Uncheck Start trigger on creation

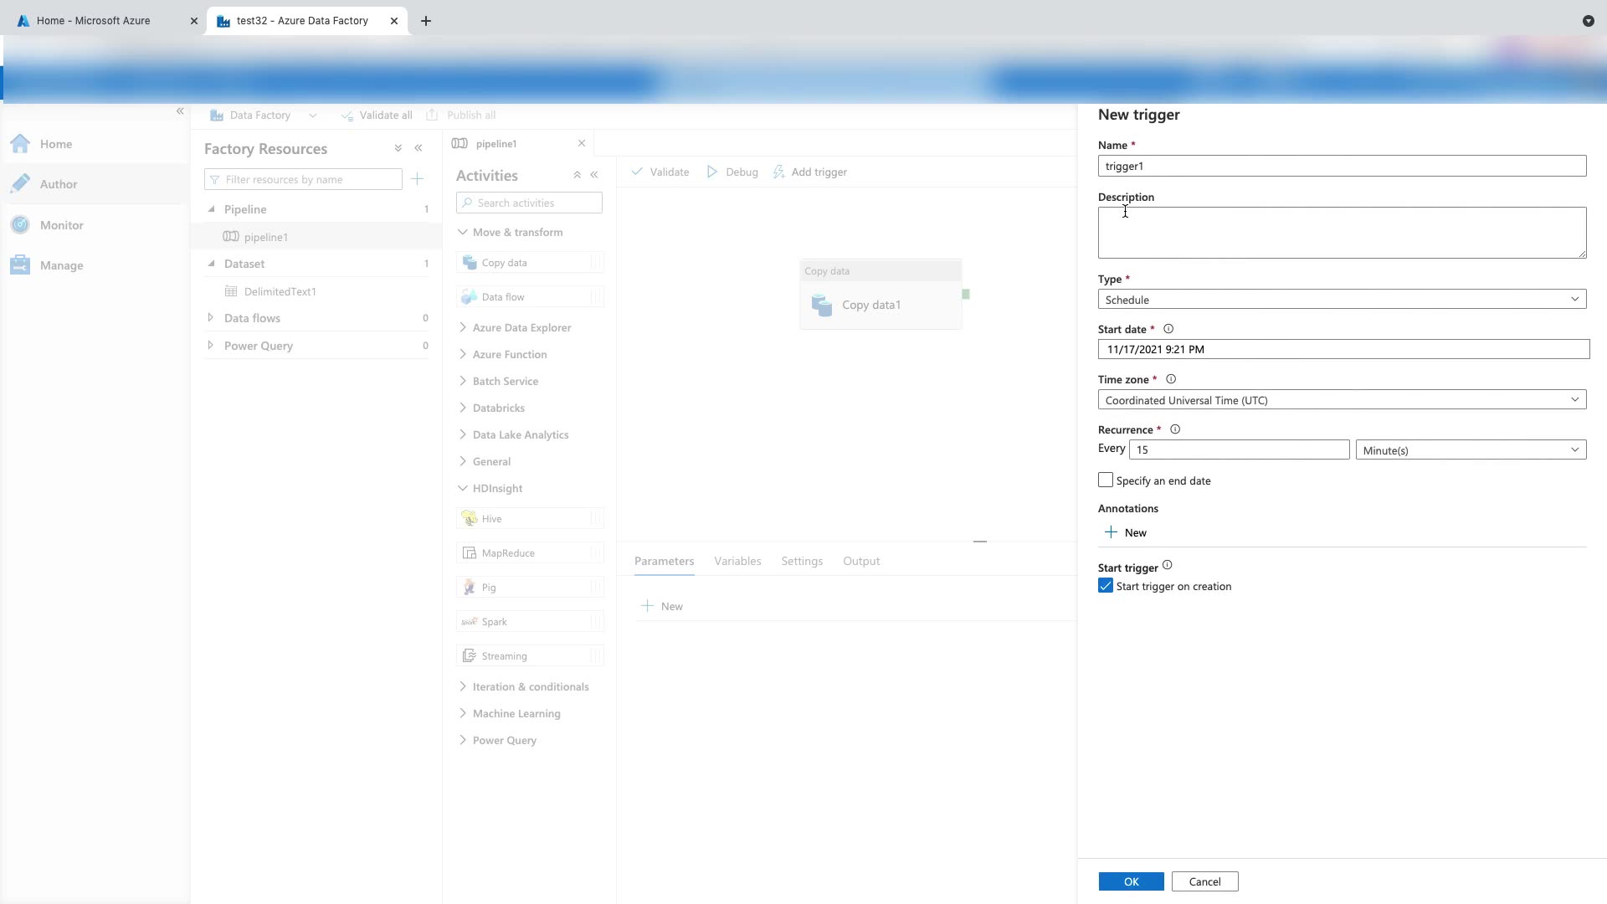1106,586
